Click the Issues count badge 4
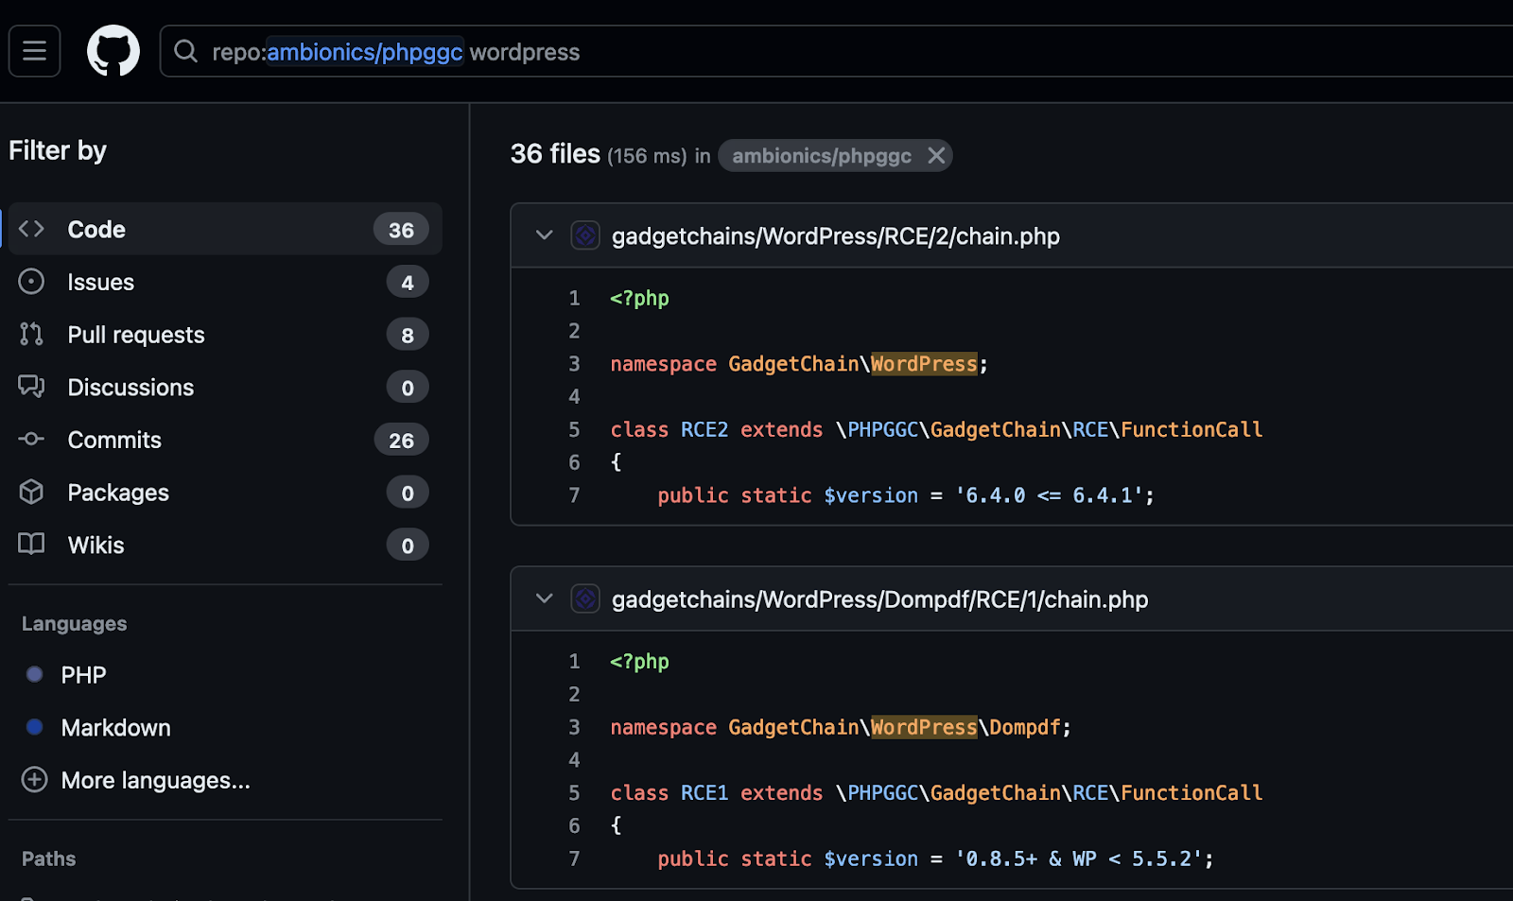The width and height of the screenshot is (1513, 901). (408, 283)
